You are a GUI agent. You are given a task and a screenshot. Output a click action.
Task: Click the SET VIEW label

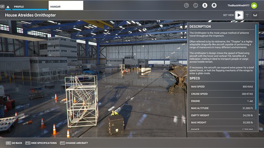coord(228,15)
